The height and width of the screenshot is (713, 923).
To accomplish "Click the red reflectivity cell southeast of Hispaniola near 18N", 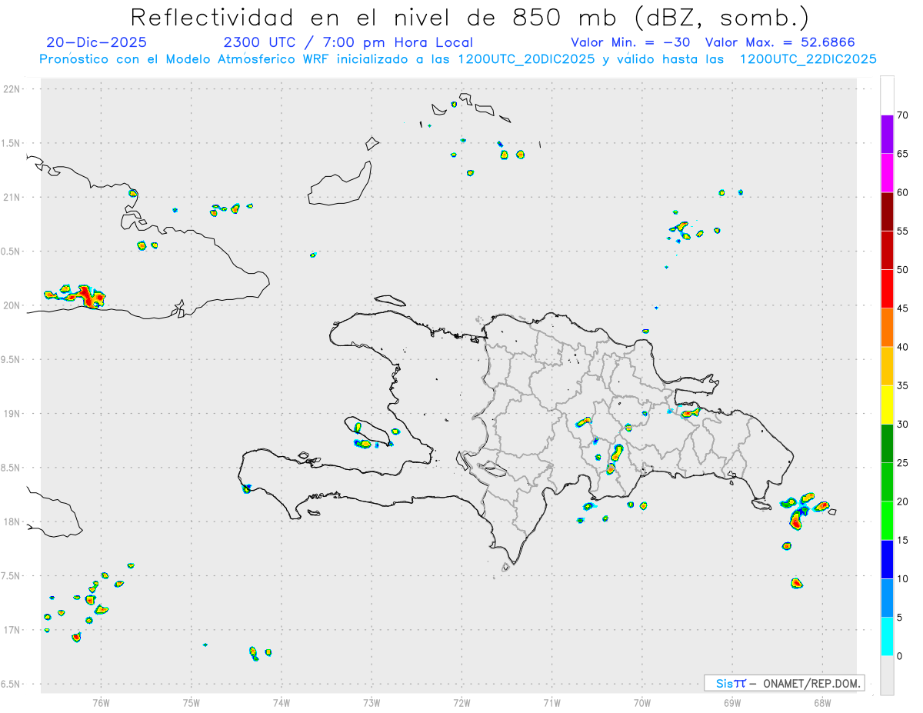I will (x=796, y=520).
